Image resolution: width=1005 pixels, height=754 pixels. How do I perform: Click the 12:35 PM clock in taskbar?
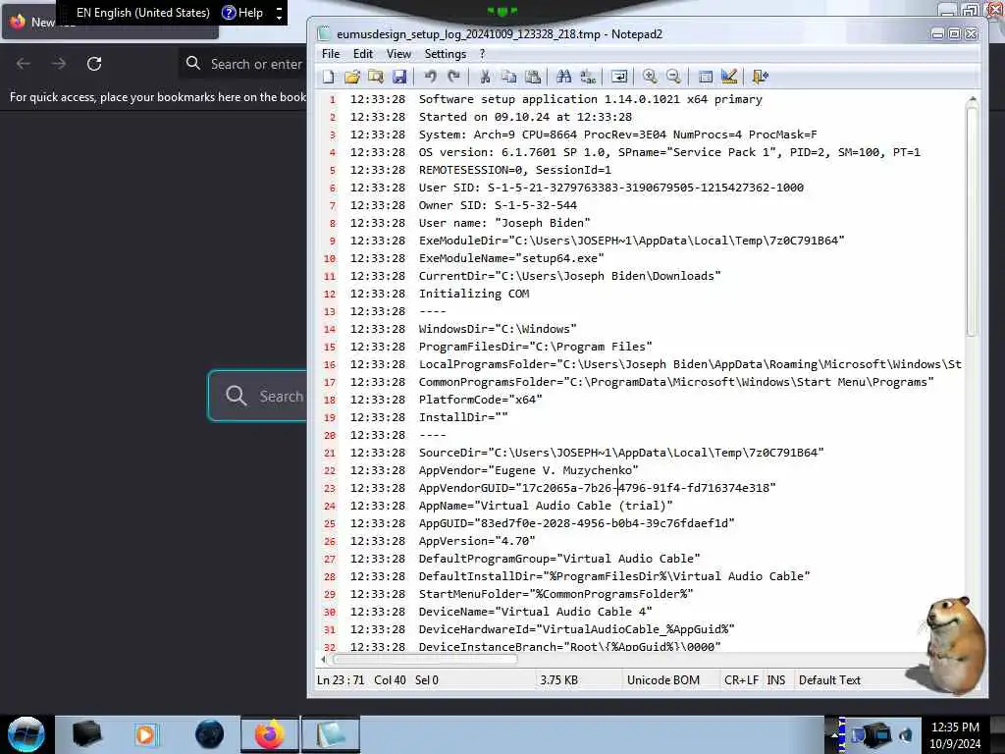click(x=955, y=727)
